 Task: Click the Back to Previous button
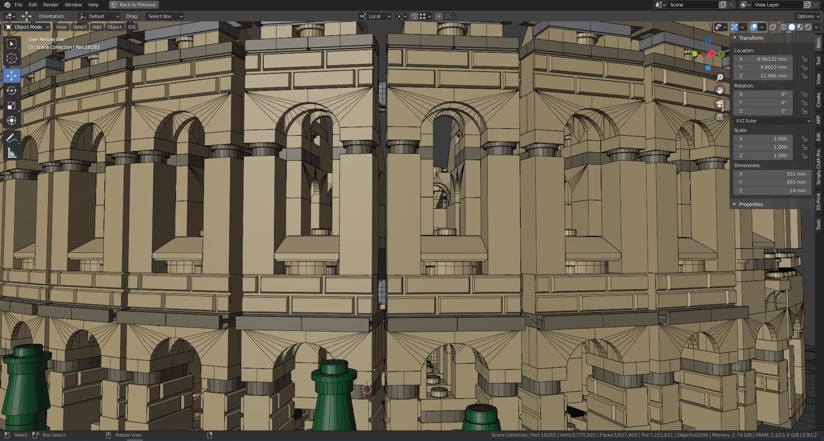pyautogui.click(x=134, y=5)
